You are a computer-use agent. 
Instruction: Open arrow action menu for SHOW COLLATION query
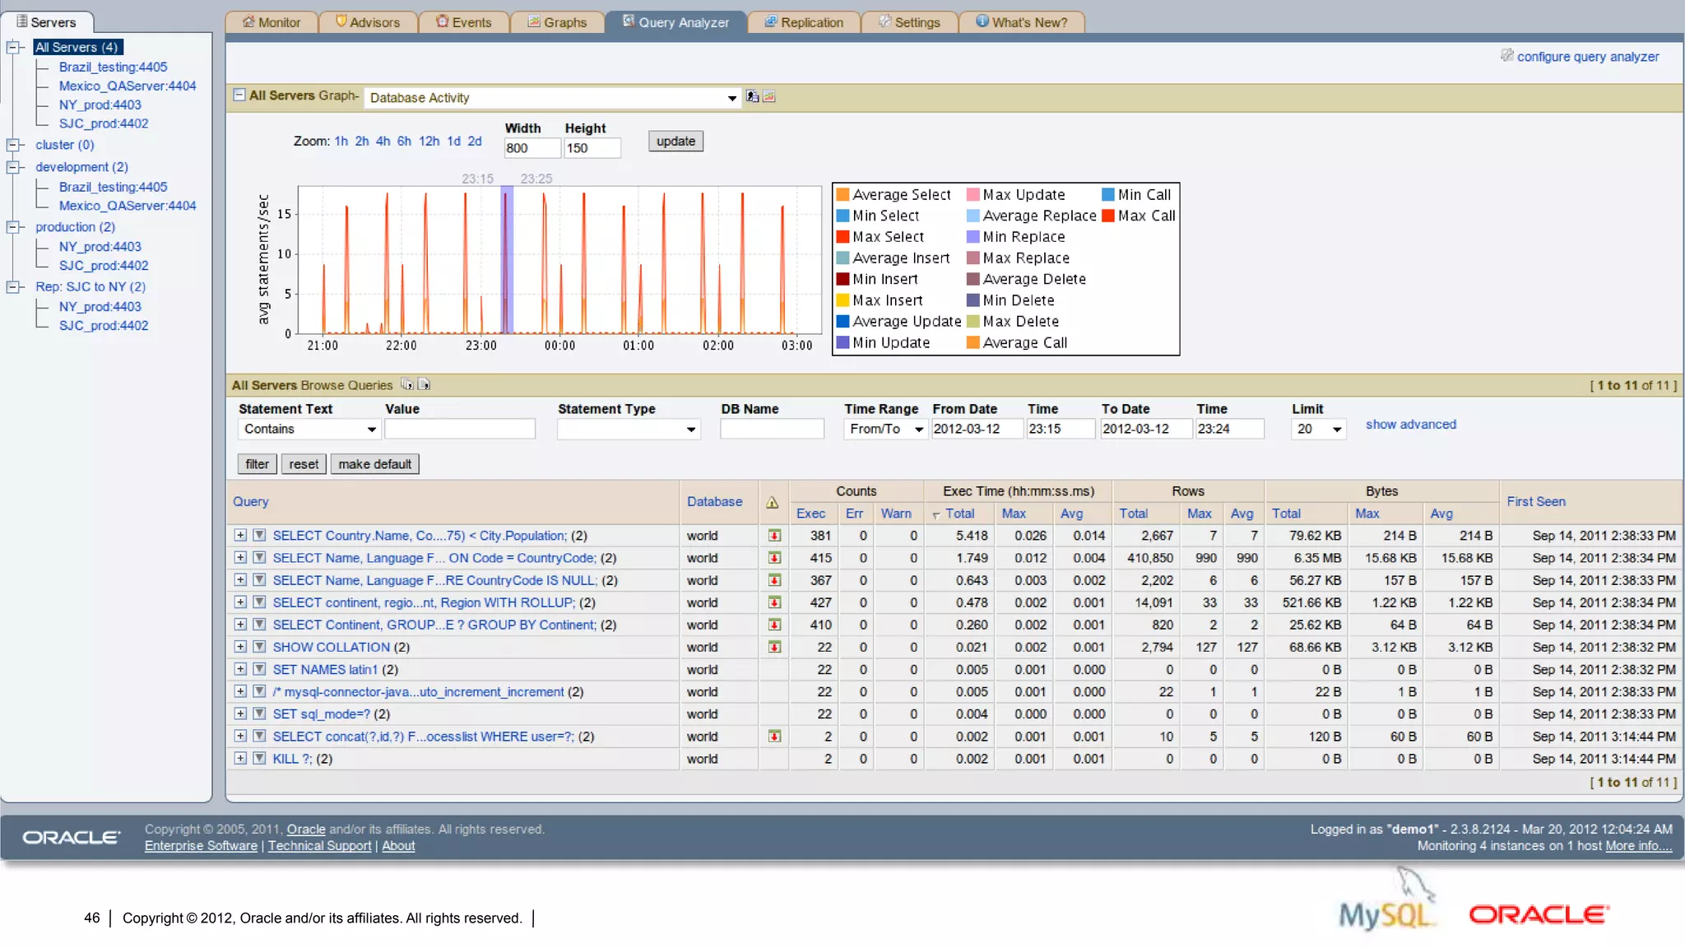coord(259,647)
